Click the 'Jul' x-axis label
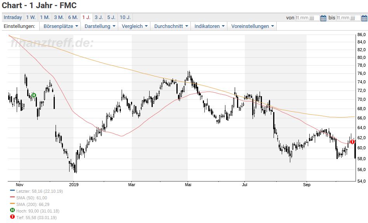The height and width of the screenshot is (223, 368). (x=245, y=185)
